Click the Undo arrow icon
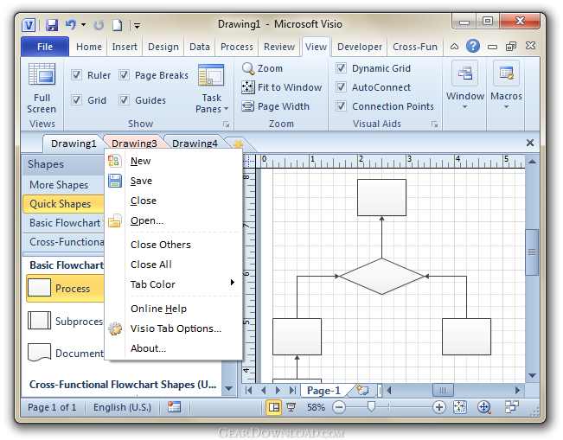 pyautogui.click(x=70, y=25)
